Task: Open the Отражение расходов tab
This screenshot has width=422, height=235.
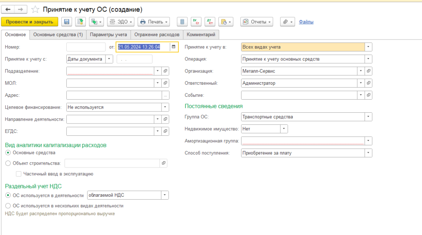Action: [x=157, y=35]
